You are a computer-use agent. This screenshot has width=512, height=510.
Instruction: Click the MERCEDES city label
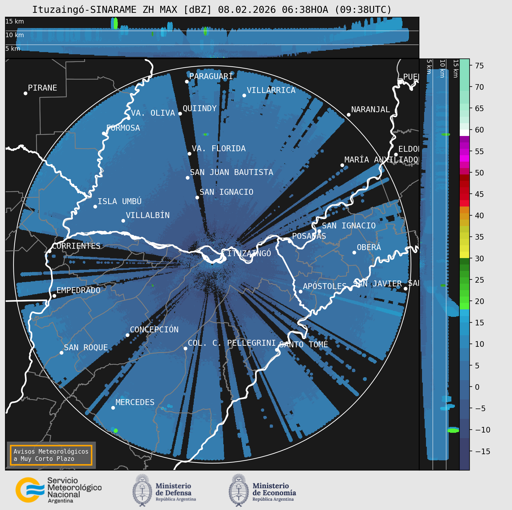point(135,402)
